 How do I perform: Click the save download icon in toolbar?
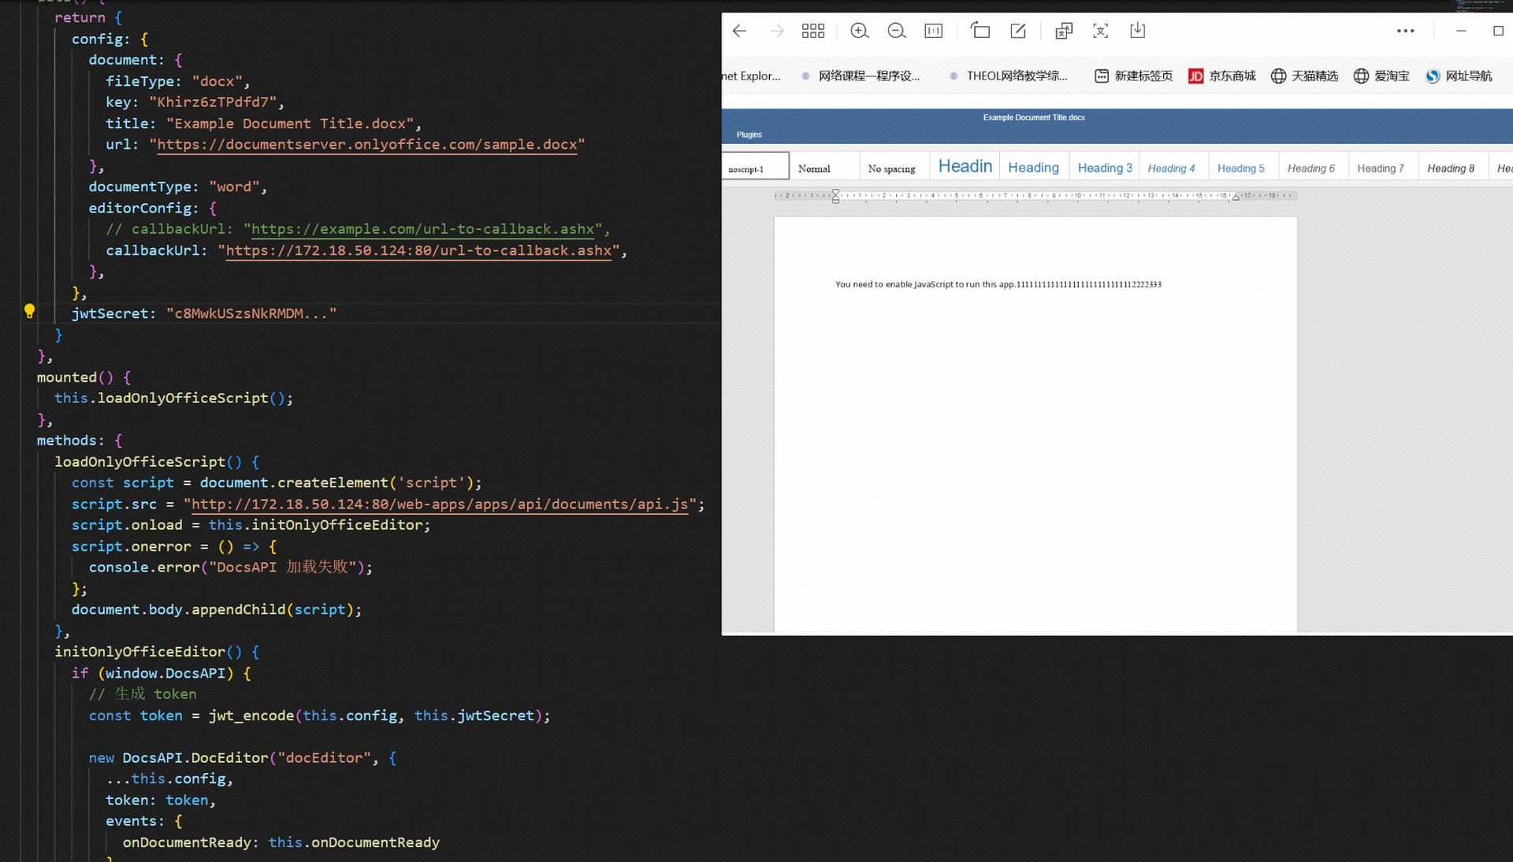(1137, 31)
